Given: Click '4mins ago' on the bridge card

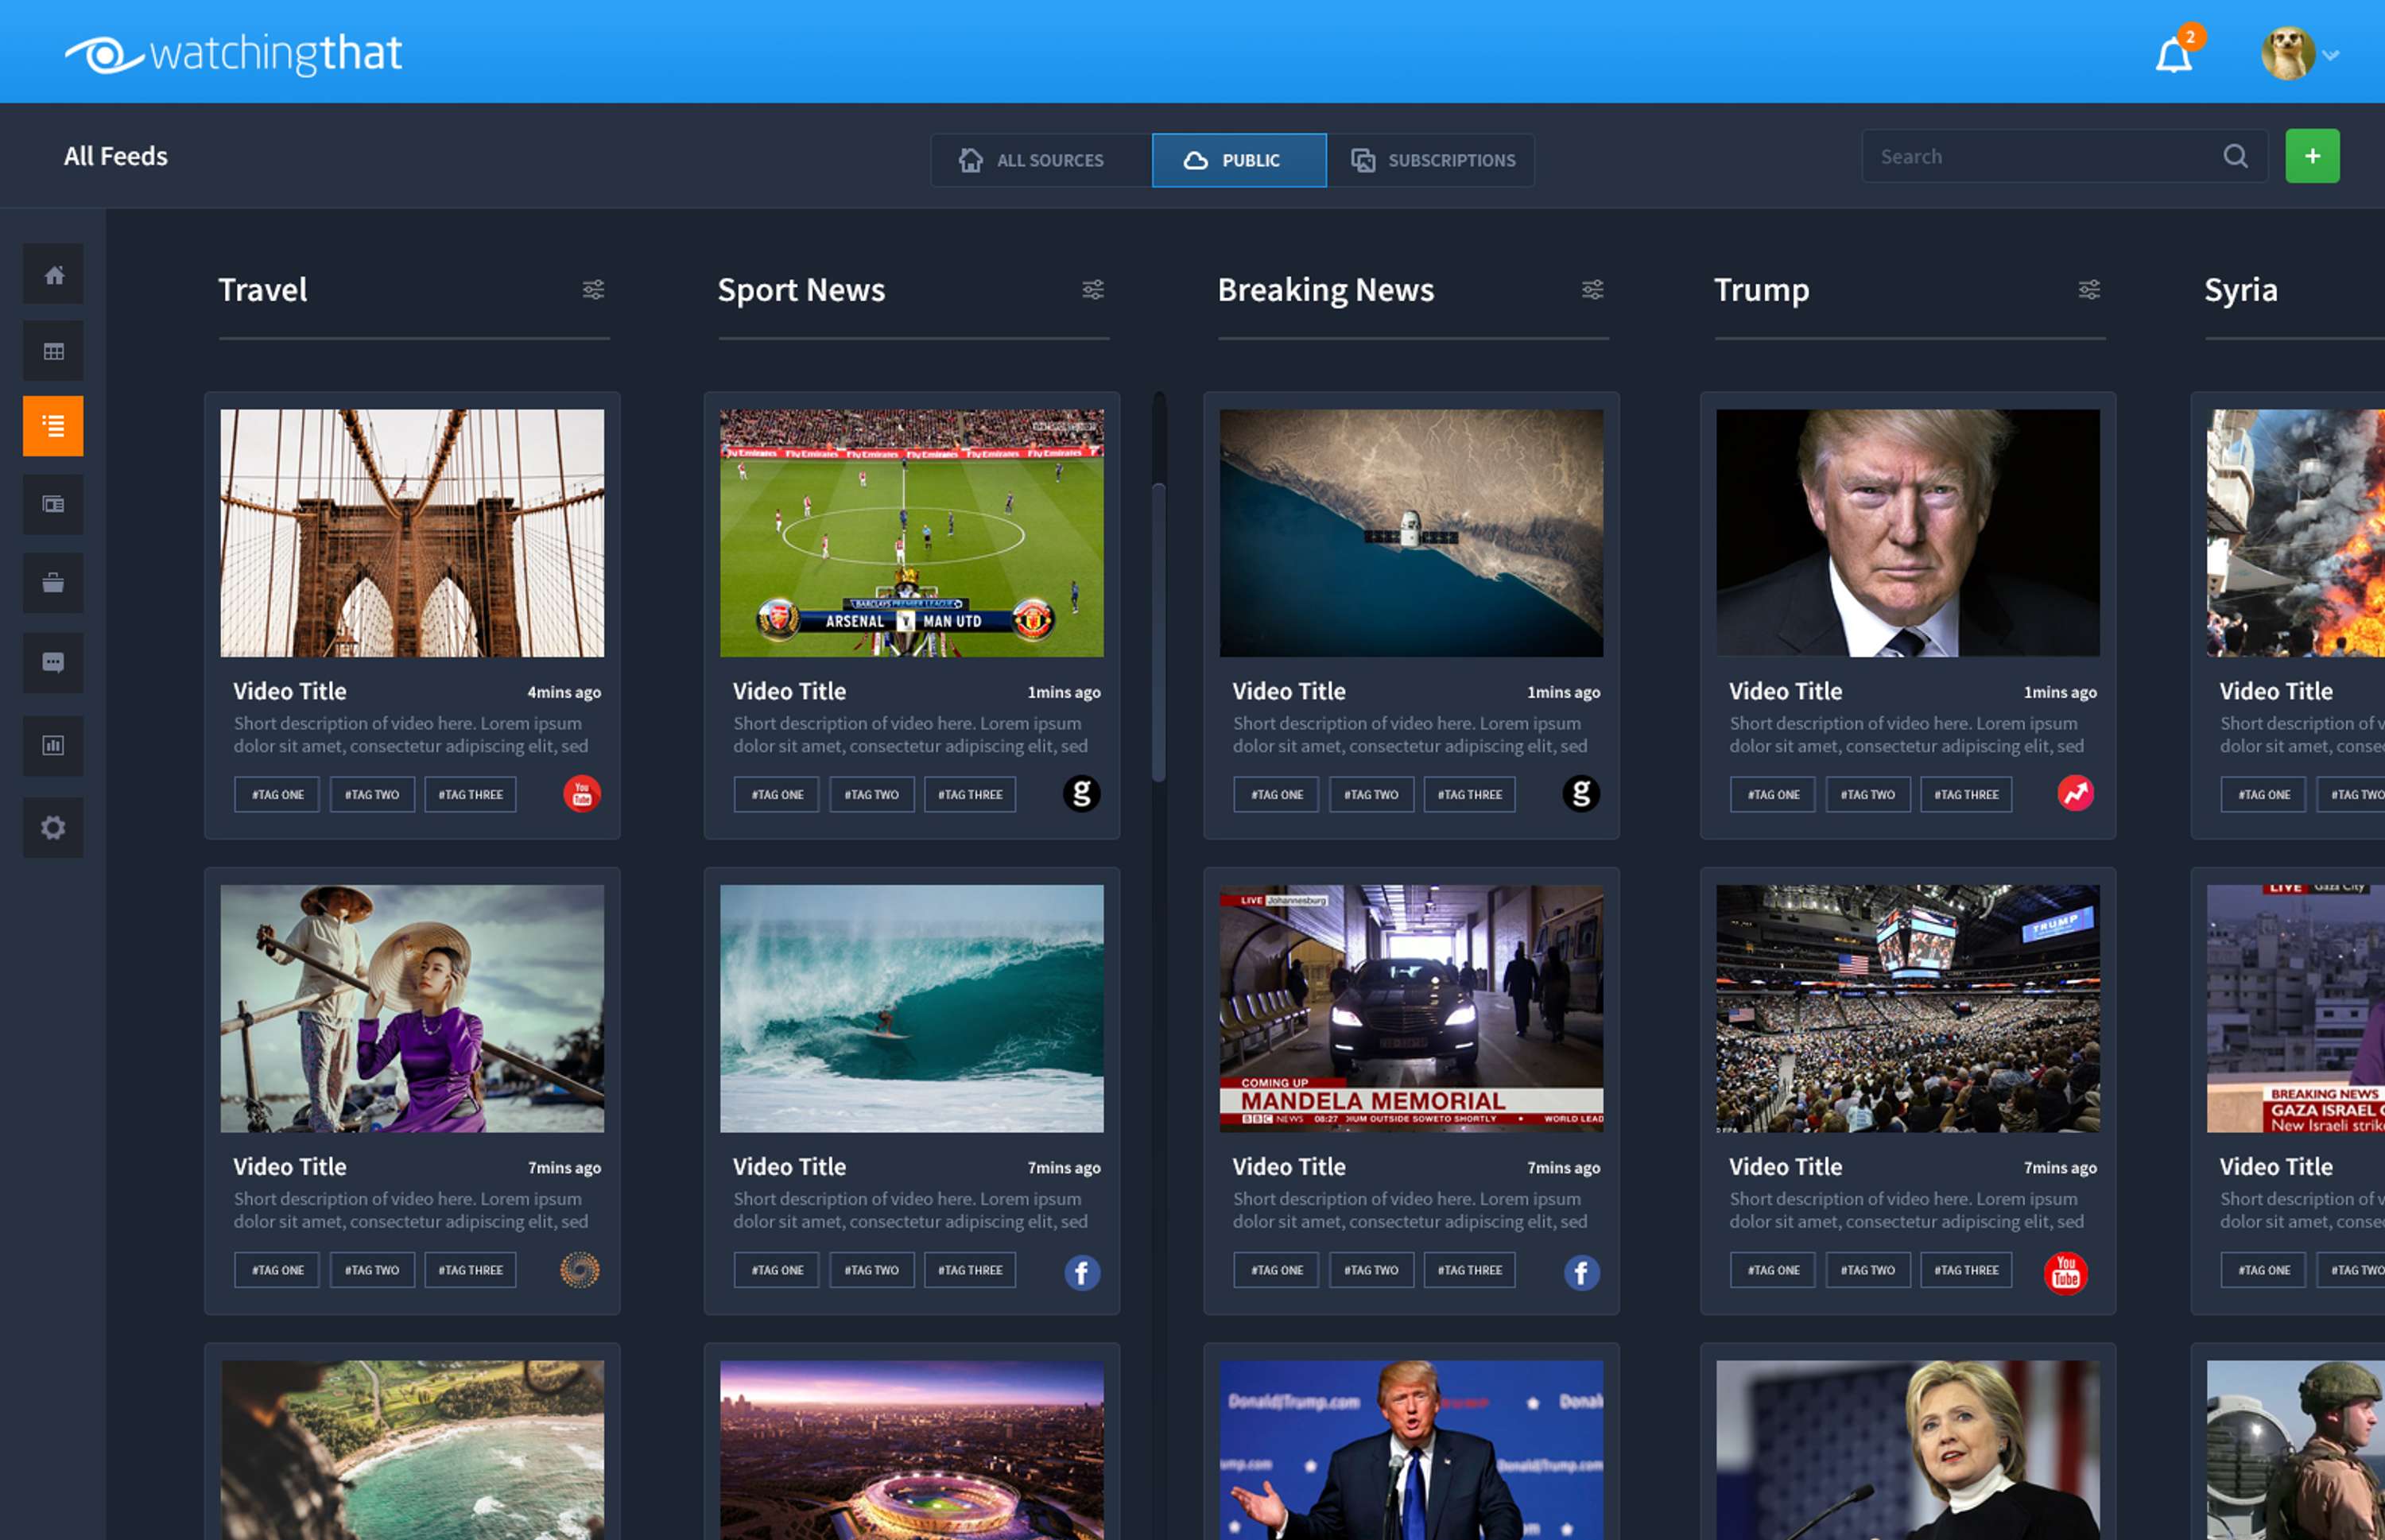Looking at the screenshot, I should pos(564,692).
